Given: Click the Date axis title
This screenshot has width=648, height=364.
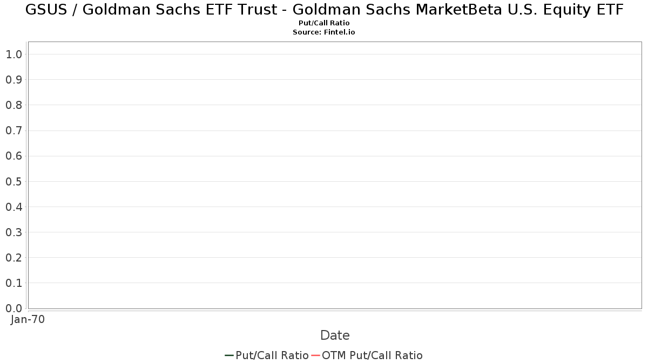Looking at the screenshot, I should [335, 335].
